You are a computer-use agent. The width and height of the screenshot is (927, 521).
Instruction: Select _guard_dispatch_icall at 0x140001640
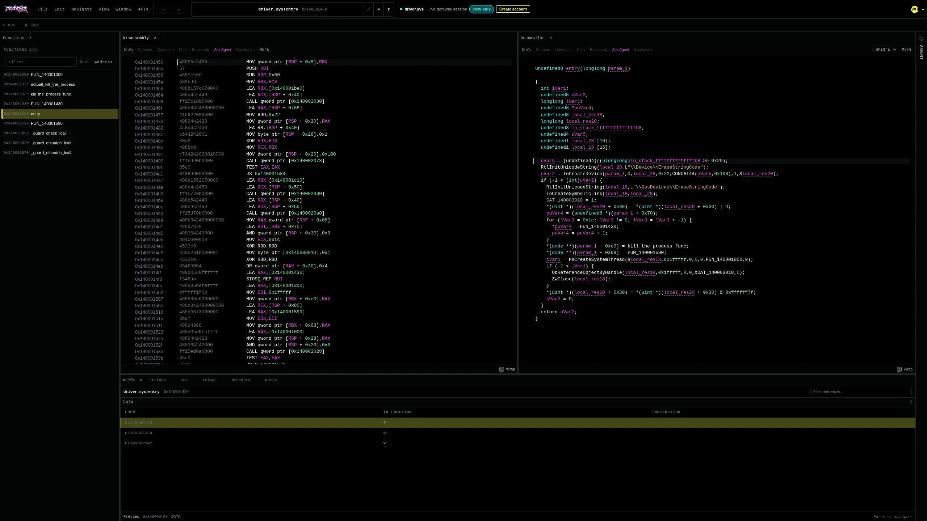(60, 153)
